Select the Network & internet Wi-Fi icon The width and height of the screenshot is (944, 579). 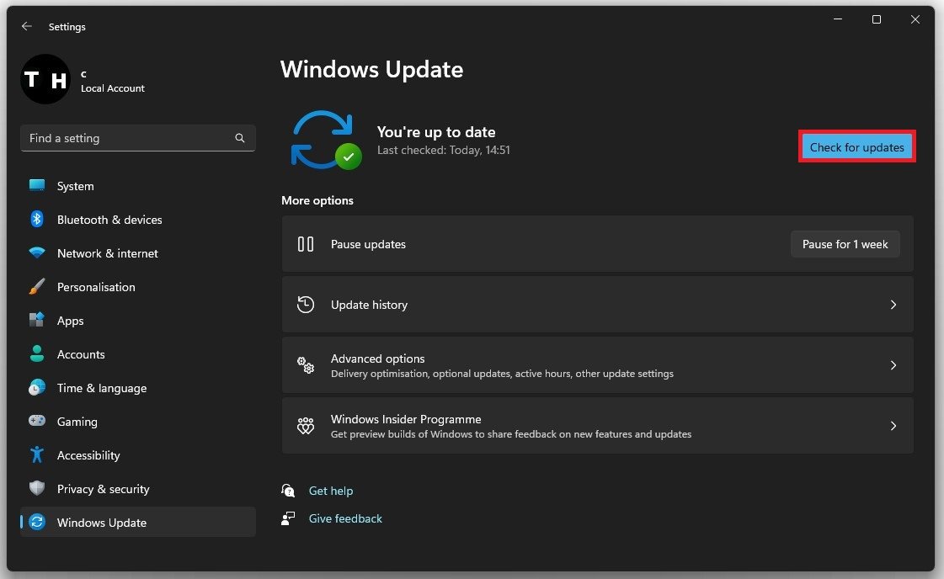click(x=37, y=253)
